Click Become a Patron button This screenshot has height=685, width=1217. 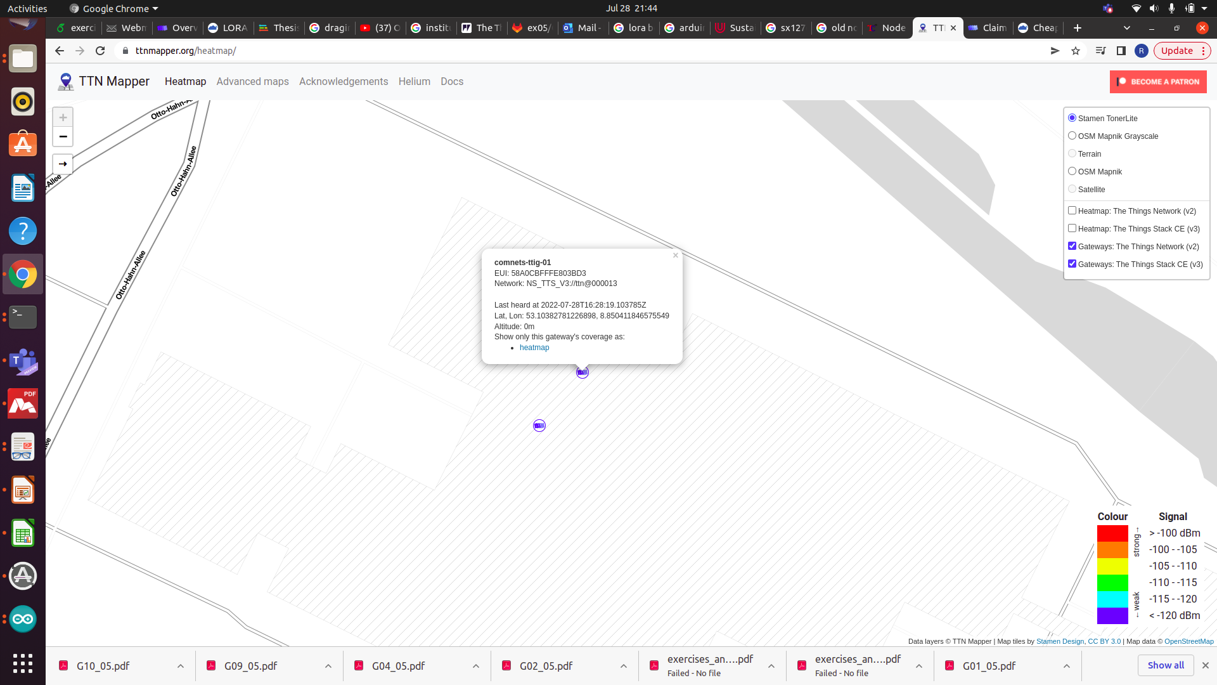1158,82
